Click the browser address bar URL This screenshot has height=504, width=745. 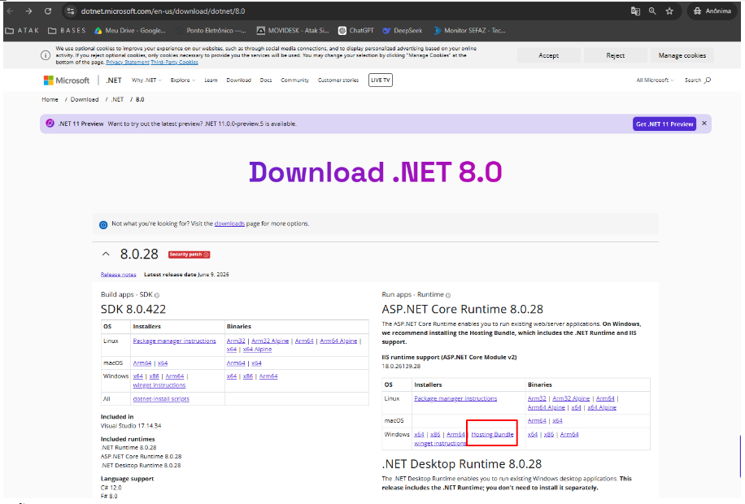[x=163, y=11]
